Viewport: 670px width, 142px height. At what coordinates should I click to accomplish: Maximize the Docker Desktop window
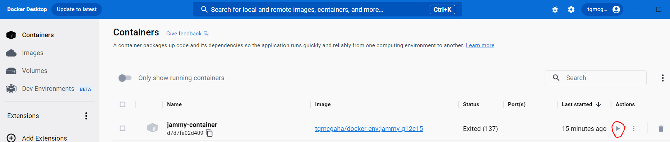point(659,9)
